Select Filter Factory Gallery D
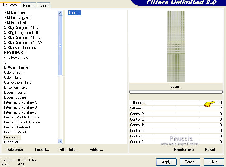The height and width of the screenshot is (167, 226). (x=21, y=107)
